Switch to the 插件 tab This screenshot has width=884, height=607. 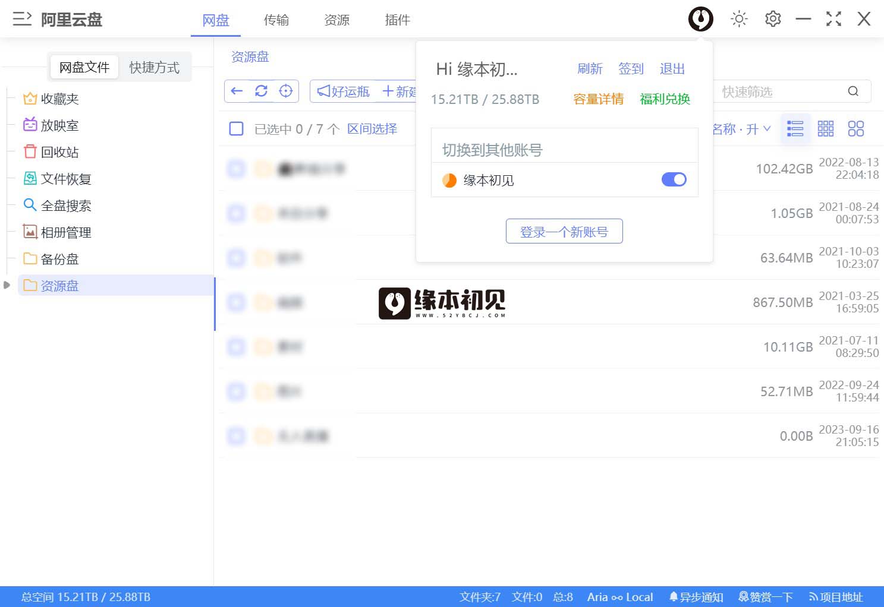pyautogui.click(x=398, y=20)
